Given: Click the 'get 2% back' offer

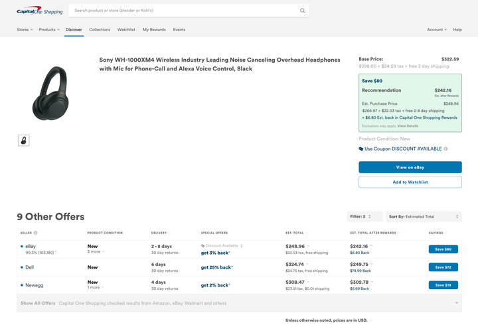Looking at the screenshot, I should pyautogui.click(x=216, y=285).
